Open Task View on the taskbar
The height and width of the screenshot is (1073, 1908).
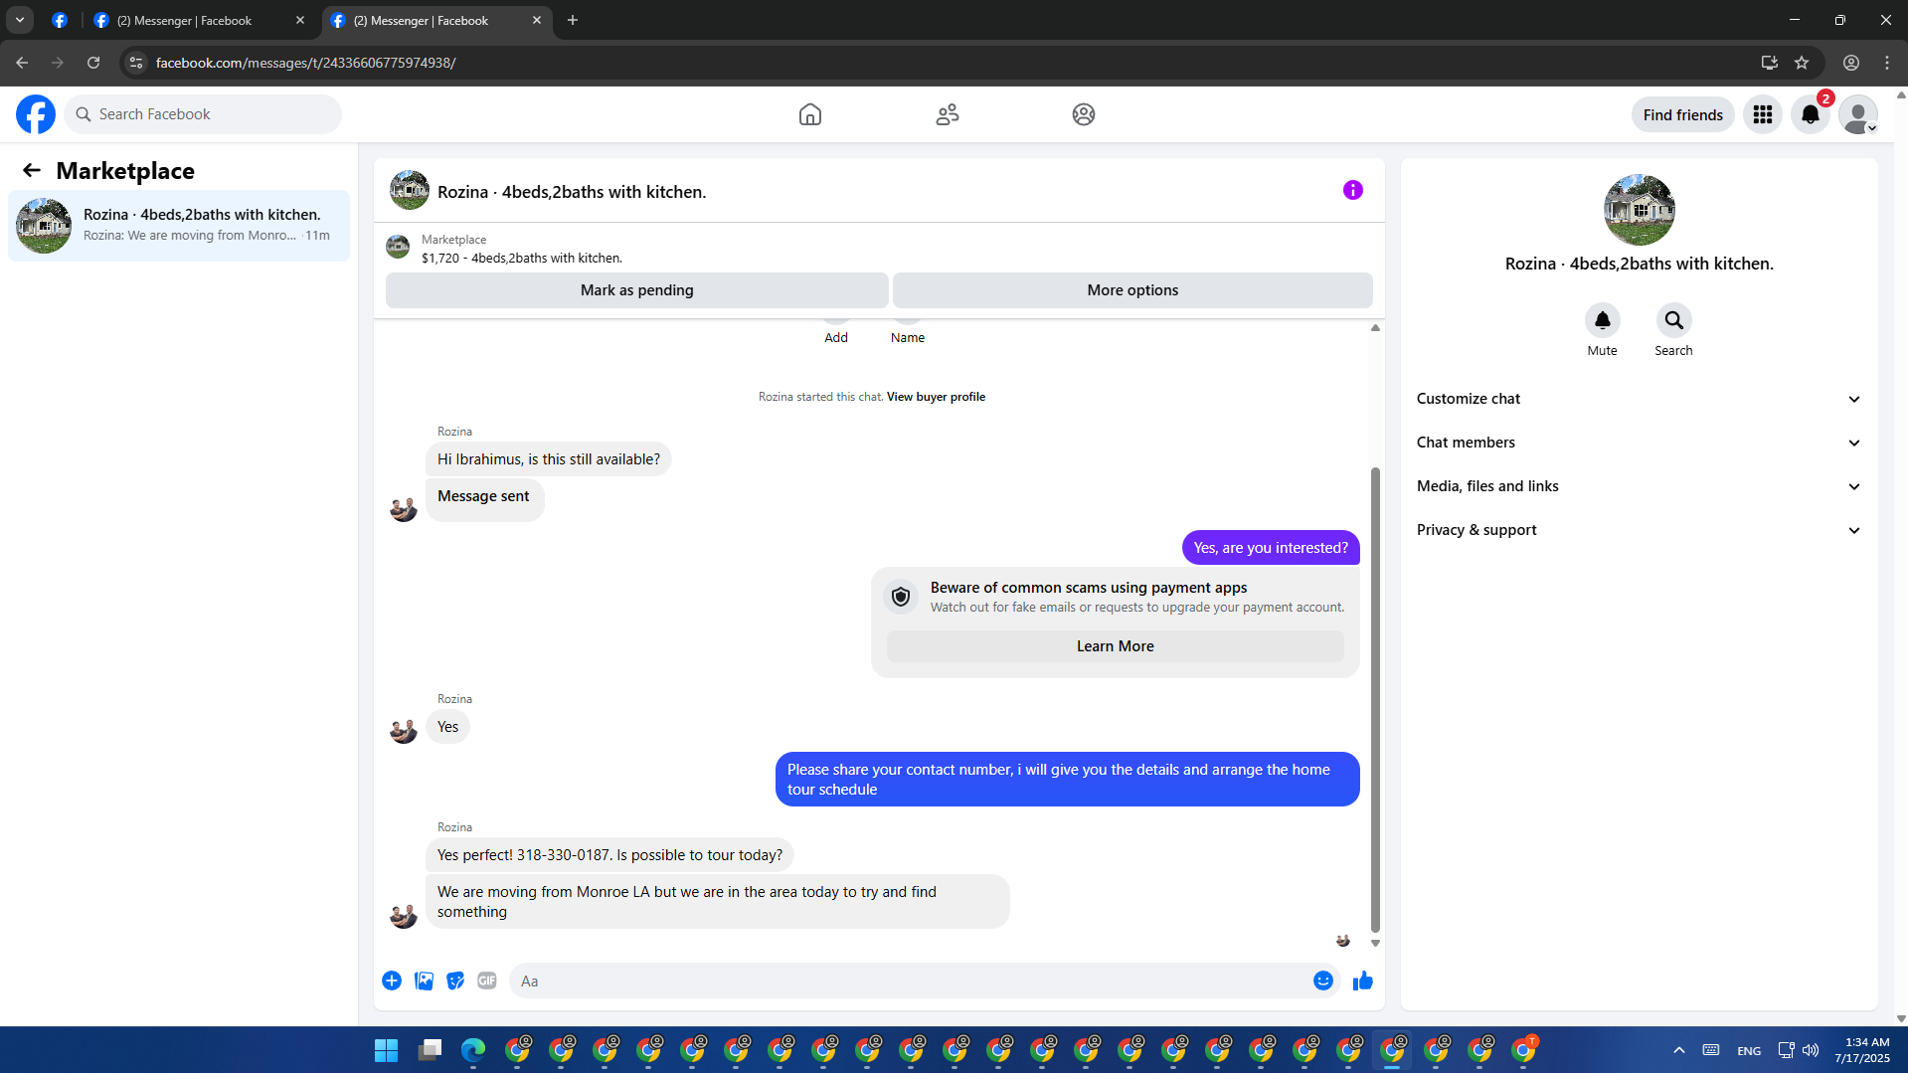pyautogui.click(x=430, y=1050)
